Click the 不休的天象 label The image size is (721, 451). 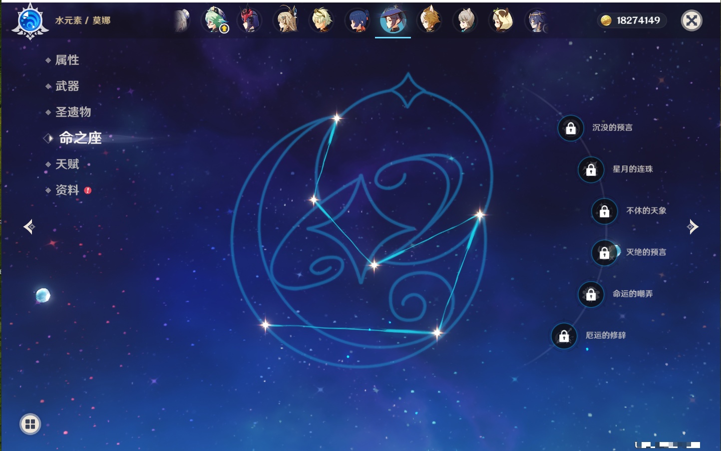(646, 210)
